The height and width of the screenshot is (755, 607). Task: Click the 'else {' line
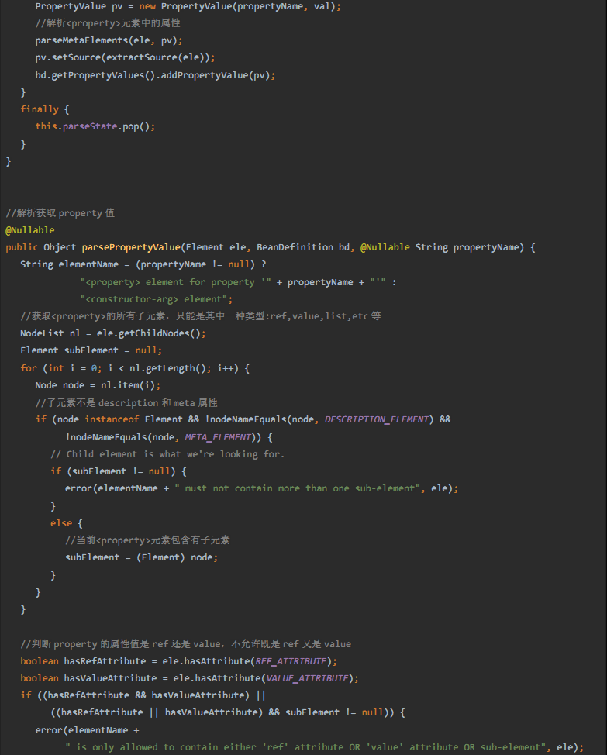pyautogui.click(x=67, y=523)
